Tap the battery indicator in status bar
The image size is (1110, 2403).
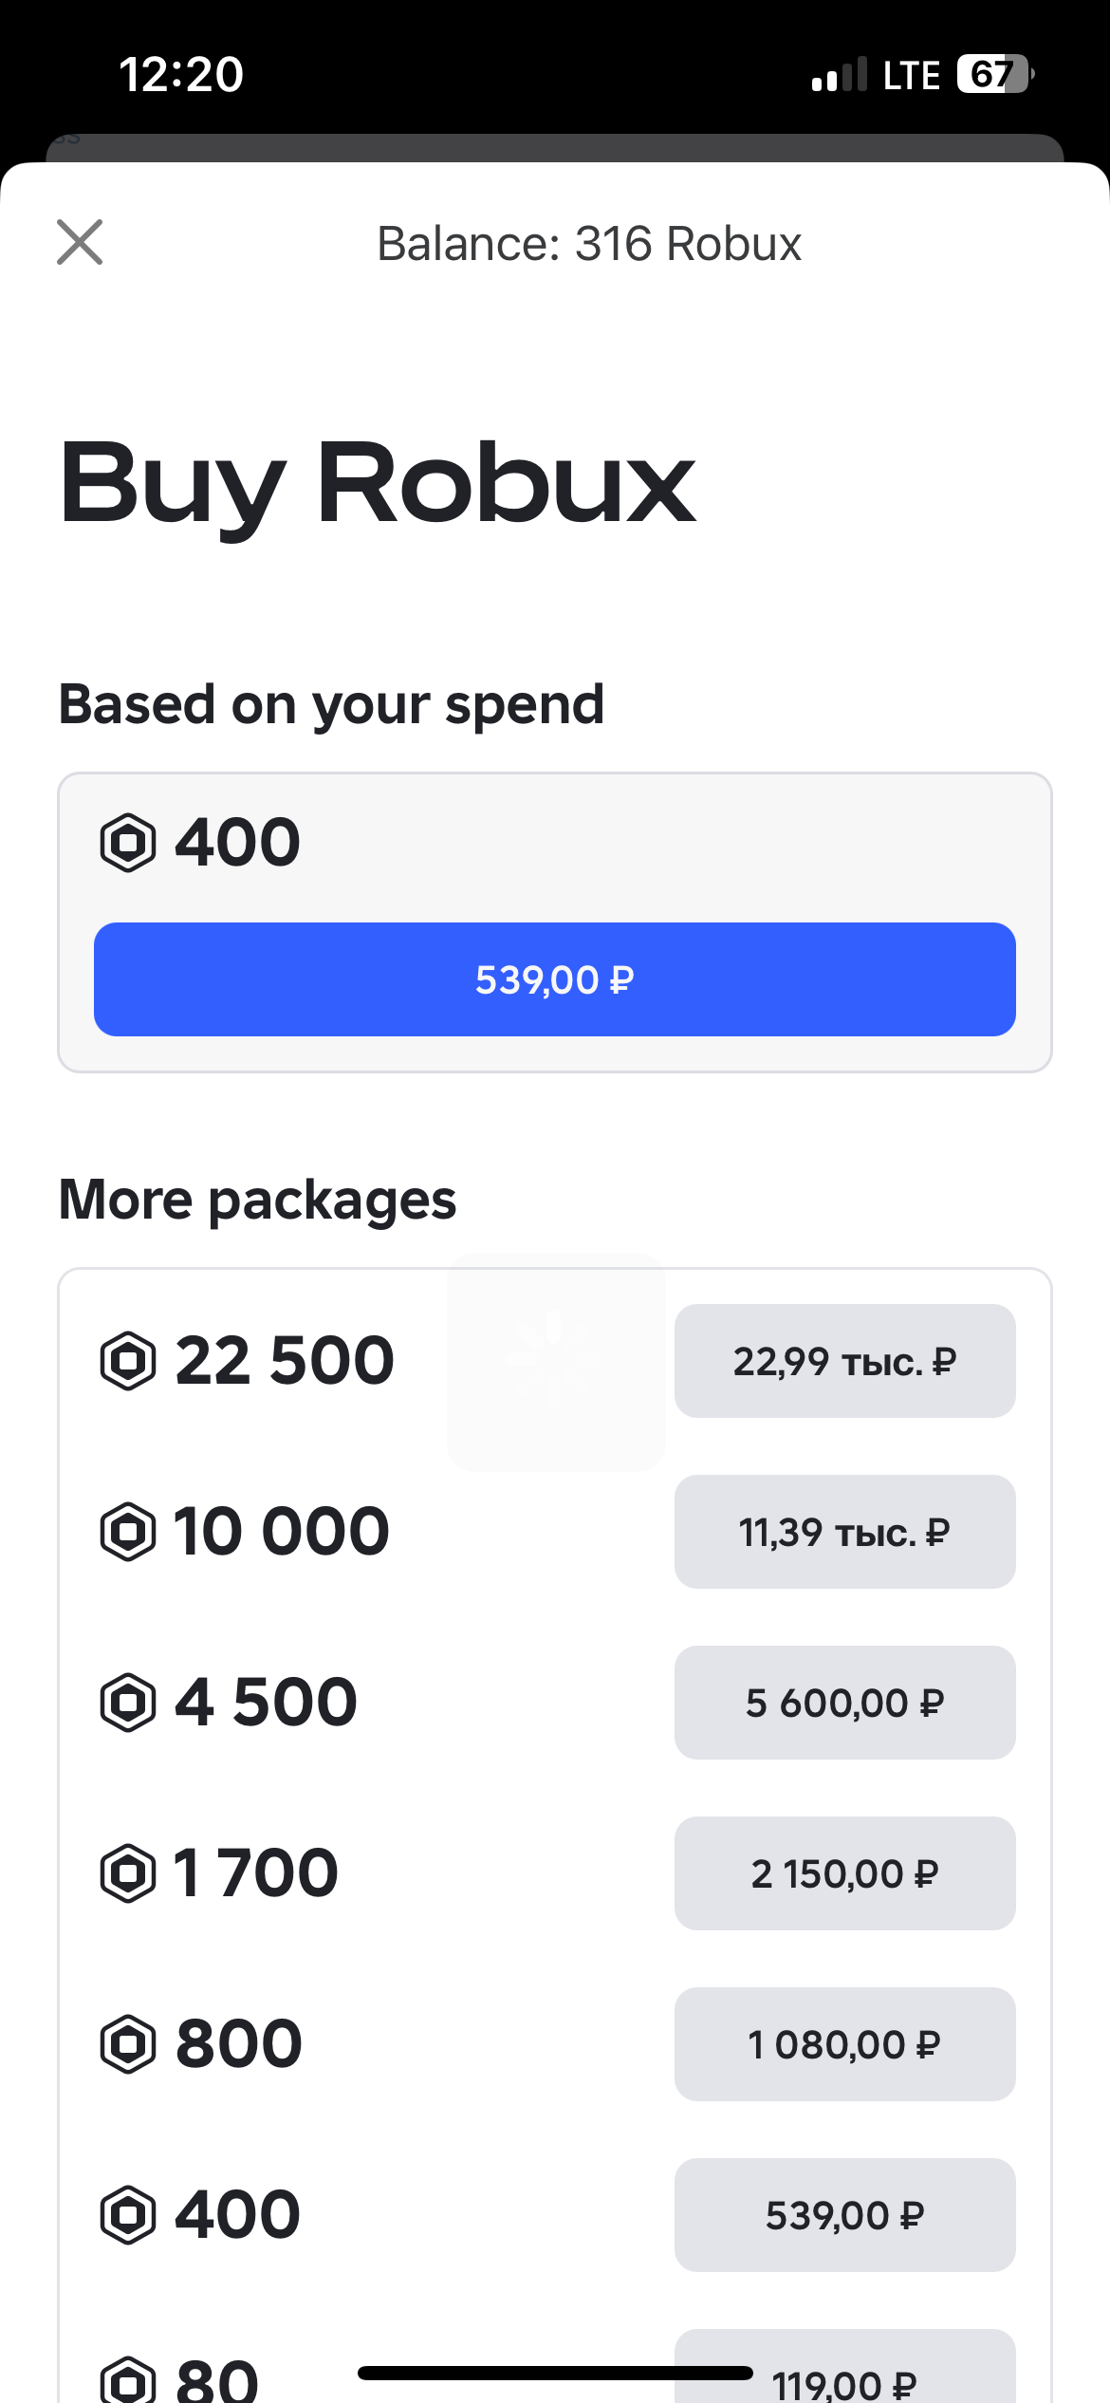(x=994, y=74)
